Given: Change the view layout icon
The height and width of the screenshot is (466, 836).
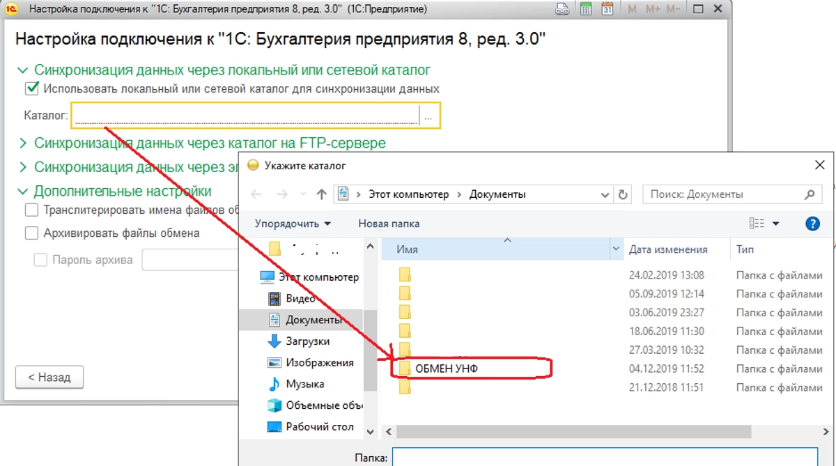Looking at the screenshot, I should (757, 224).
